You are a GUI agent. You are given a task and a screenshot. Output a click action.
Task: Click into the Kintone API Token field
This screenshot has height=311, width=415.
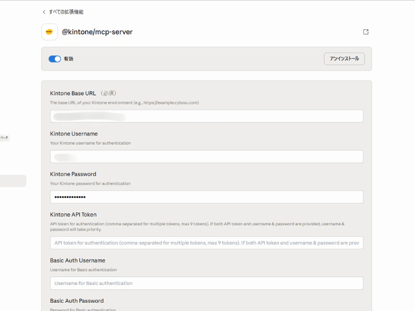tap(206, 243)
